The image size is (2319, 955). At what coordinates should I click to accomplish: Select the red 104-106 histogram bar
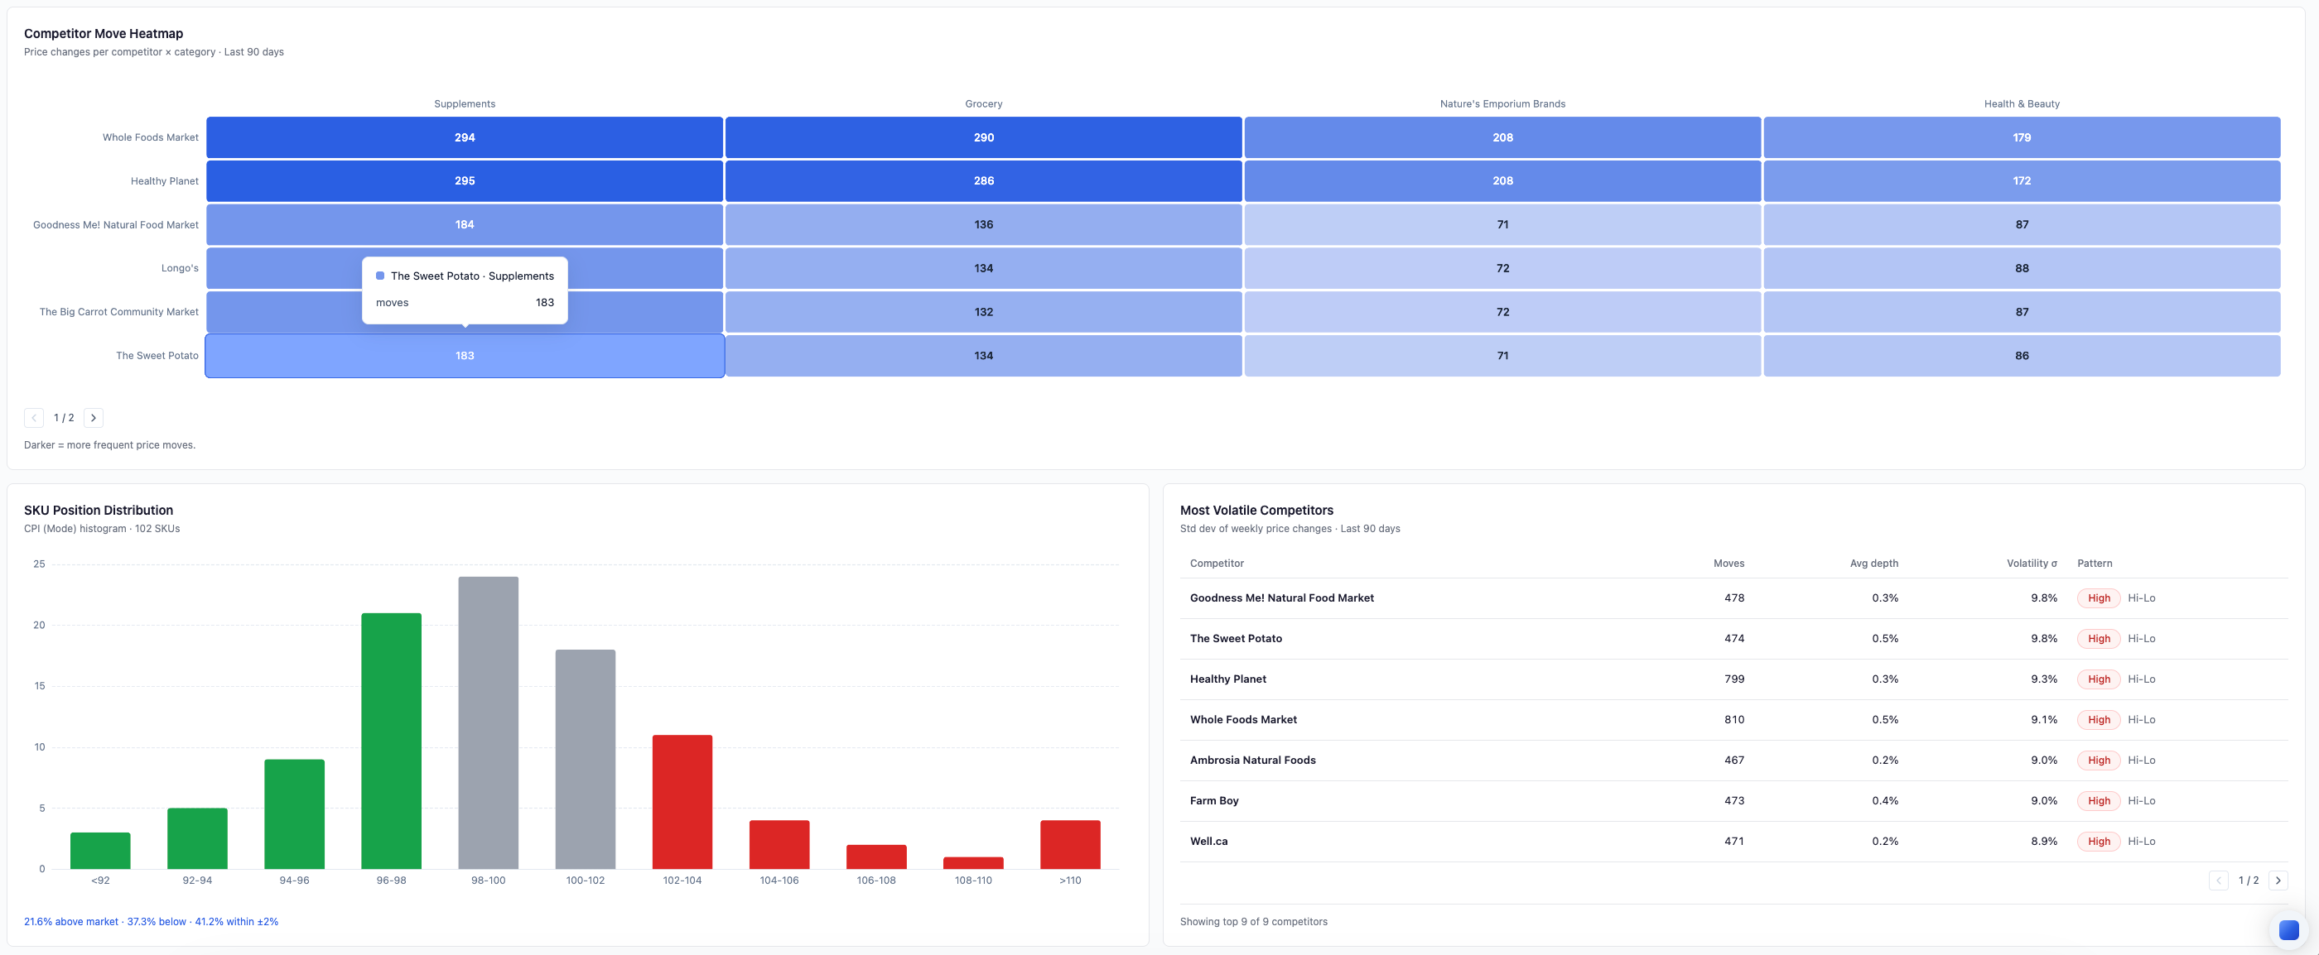(779, 844)
